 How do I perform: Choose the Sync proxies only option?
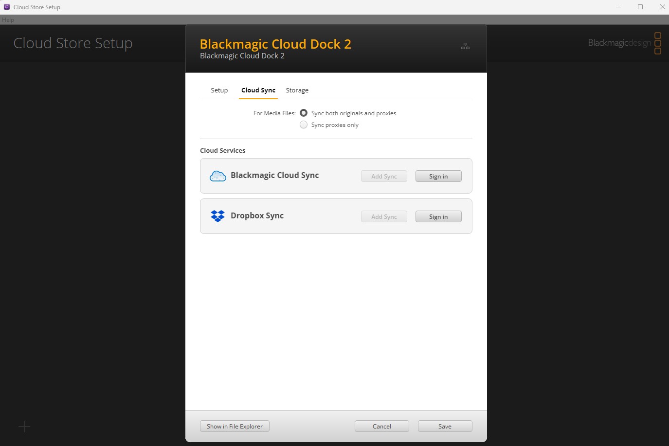pos(304,125)
